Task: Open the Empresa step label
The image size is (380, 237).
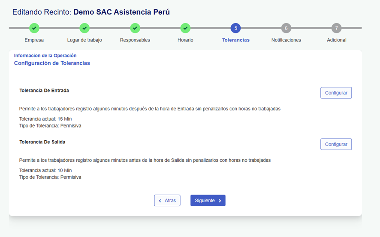Action: tap(34, 40)
